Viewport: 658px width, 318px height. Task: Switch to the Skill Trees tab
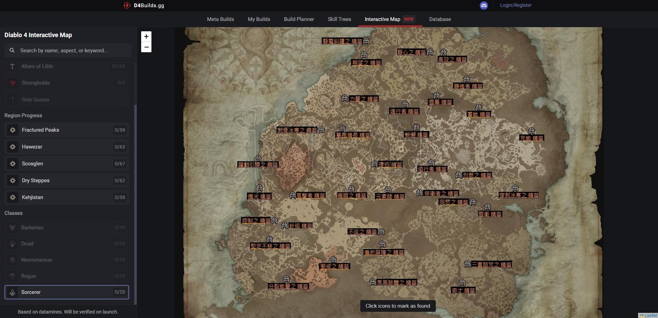click(x=339, y=19)
